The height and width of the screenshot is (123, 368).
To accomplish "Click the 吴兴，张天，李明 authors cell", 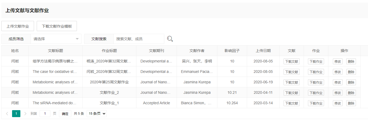I will 197,61.
